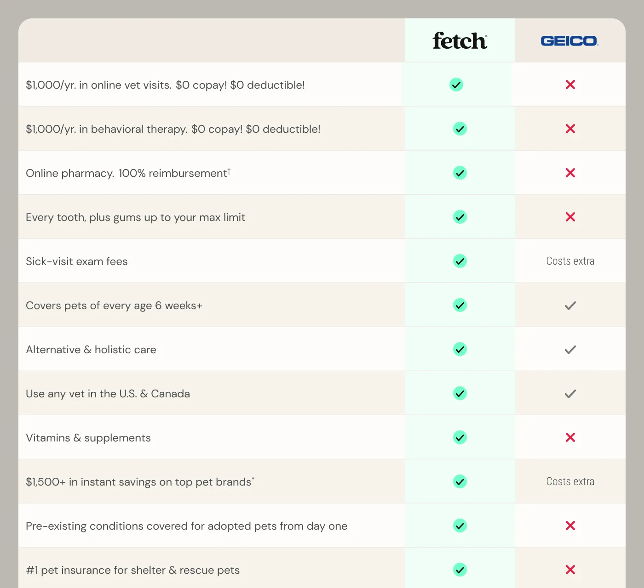Click GEICO gray check for alternative & holistic care
644x588 pixels.
(570, 350)
